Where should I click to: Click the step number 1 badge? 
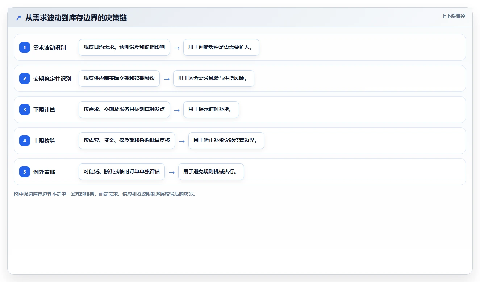[25, 47]
